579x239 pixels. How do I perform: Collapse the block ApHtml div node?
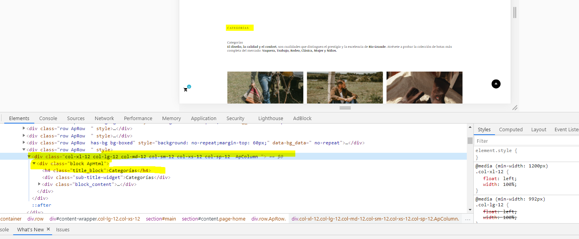[x=34, y=164]
